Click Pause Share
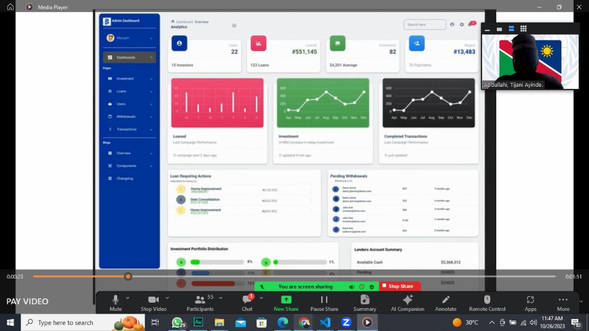 [x=324, y=300]
